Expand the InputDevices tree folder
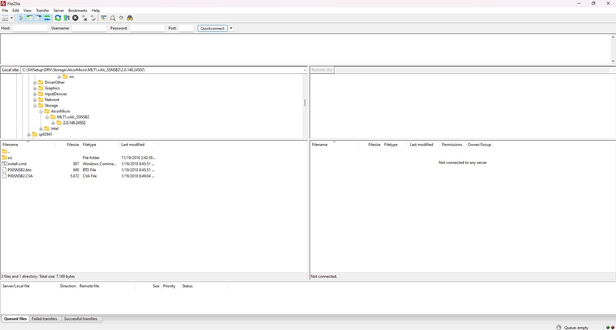 coord(35,94)
